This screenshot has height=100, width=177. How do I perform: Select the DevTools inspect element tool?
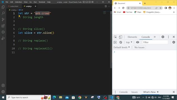[x=115, y=37]
